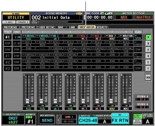The image size is (155, 126).
Task: Click the left arrow beside meter MIX
Action: click(x=115, y=17)
